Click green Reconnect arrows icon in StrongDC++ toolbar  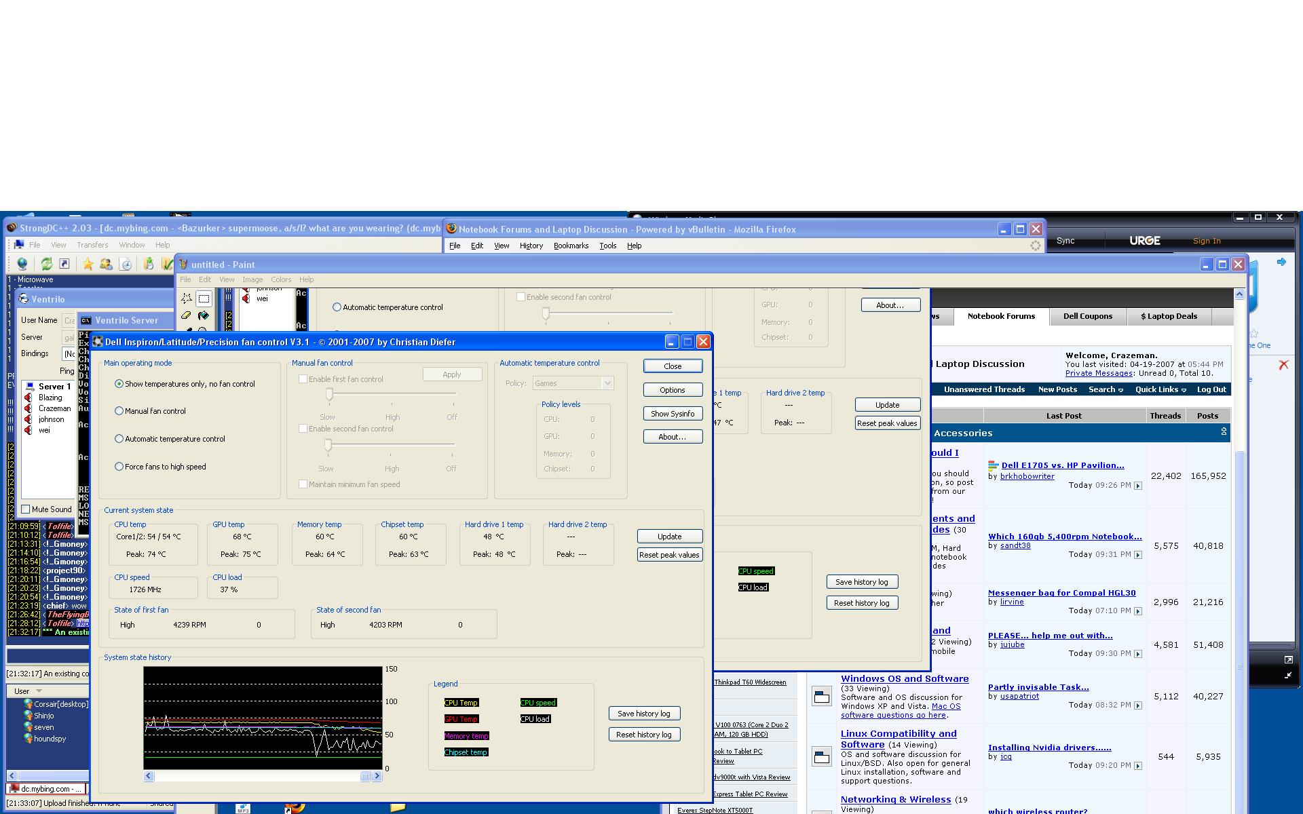point(46,264)
